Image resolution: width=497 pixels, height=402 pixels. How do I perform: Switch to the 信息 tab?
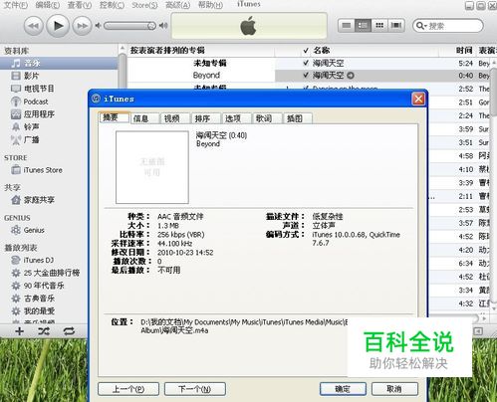(x=144, y=118)
